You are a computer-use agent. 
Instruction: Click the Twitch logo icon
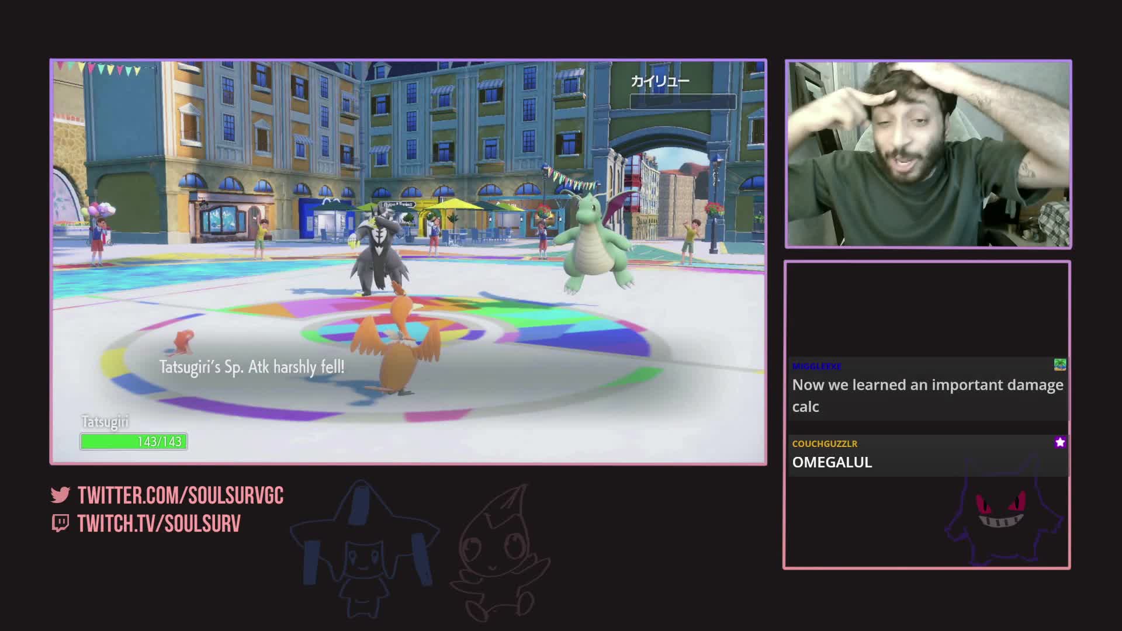[60, 523]
